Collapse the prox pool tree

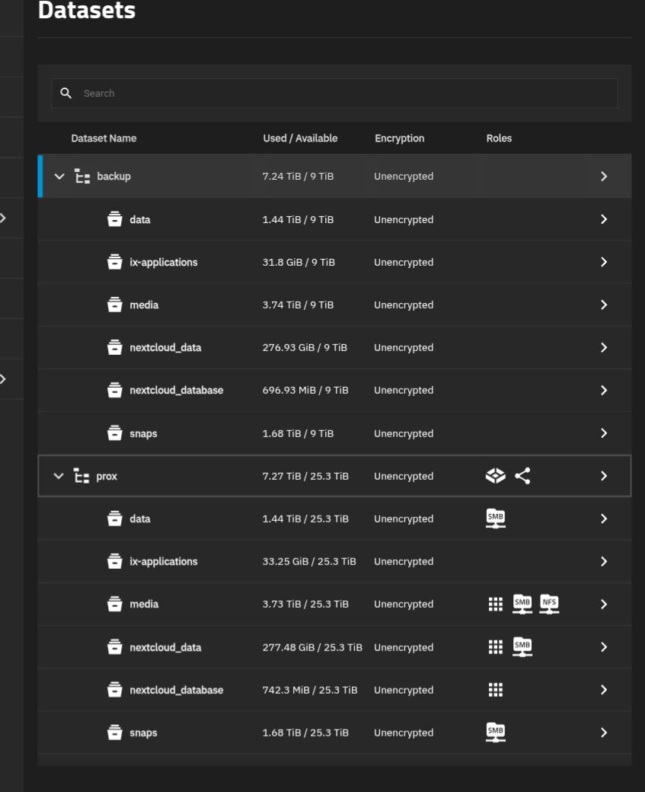coord(59,476)
